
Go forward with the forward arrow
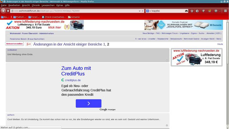coord(8,11)
